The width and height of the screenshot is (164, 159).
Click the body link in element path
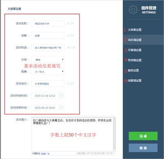coord(44,154)
